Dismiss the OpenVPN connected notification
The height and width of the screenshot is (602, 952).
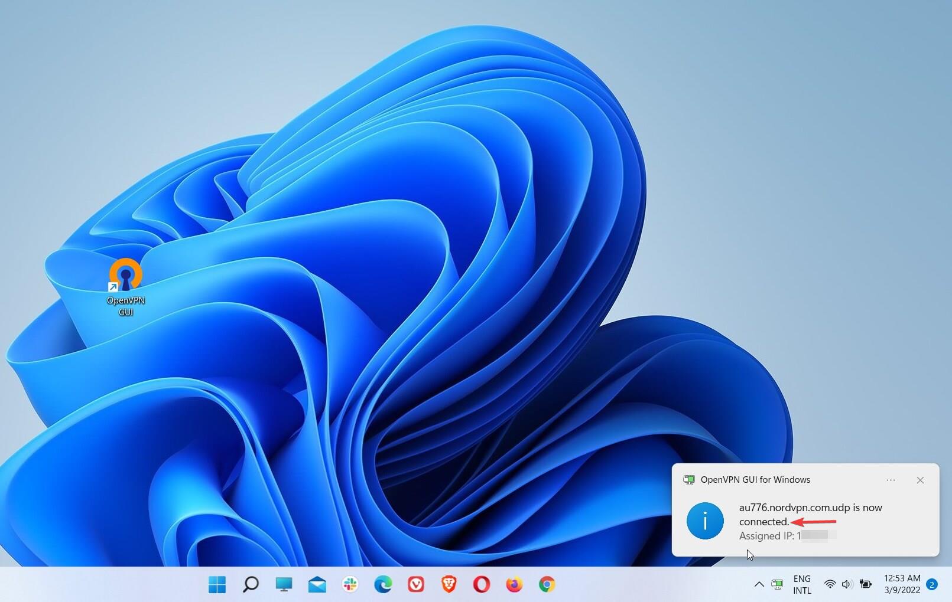click(x=920, y=480)
